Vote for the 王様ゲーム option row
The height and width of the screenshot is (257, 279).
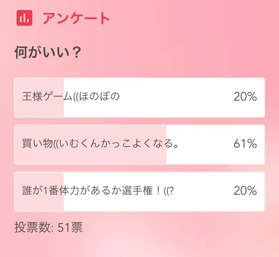139,97
